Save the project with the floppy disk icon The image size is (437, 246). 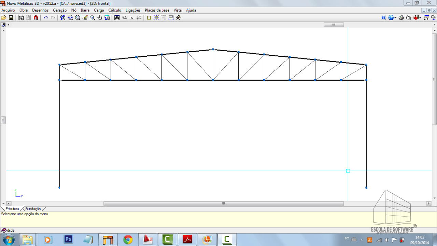[x=11, y=18]
